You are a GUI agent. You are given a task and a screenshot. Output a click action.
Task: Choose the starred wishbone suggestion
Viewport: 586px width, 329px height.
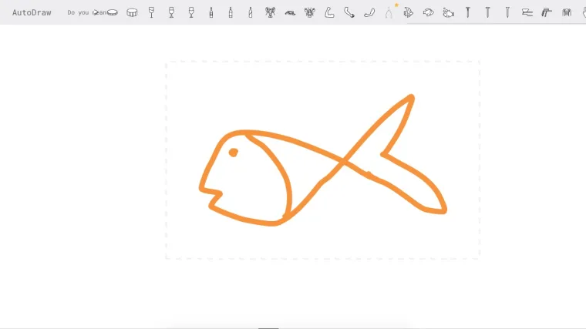pos(389,12)
